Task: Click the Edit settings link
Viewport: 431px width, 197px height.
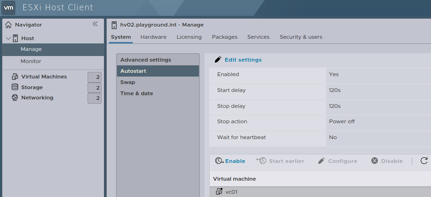Action: pos(243,60)
